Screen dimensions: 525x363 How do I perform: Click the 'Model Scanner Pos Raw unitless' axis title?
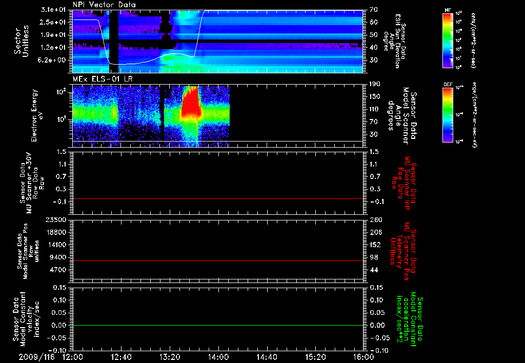[x=28, y=251]
